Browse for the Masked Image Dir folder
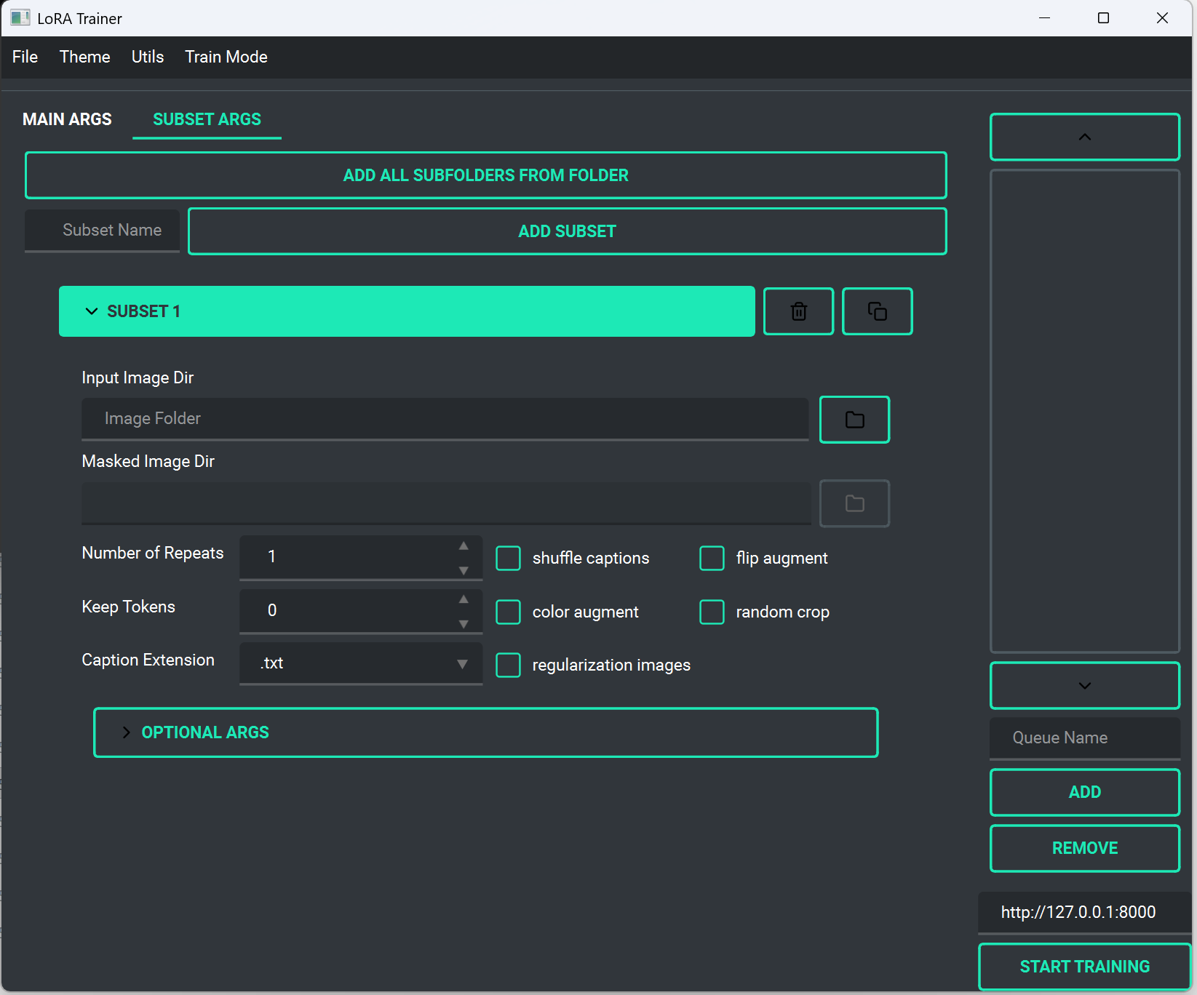 pos(854,503)
